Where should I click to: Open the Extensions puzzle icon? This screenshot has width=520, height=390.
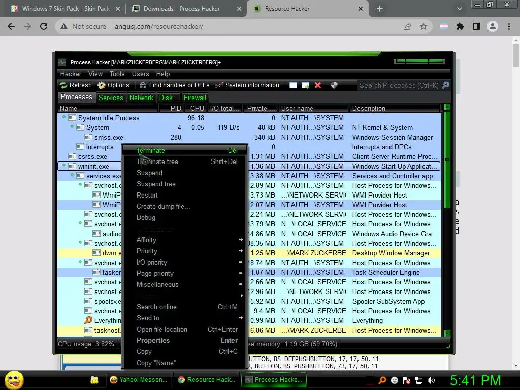(460, 26)
